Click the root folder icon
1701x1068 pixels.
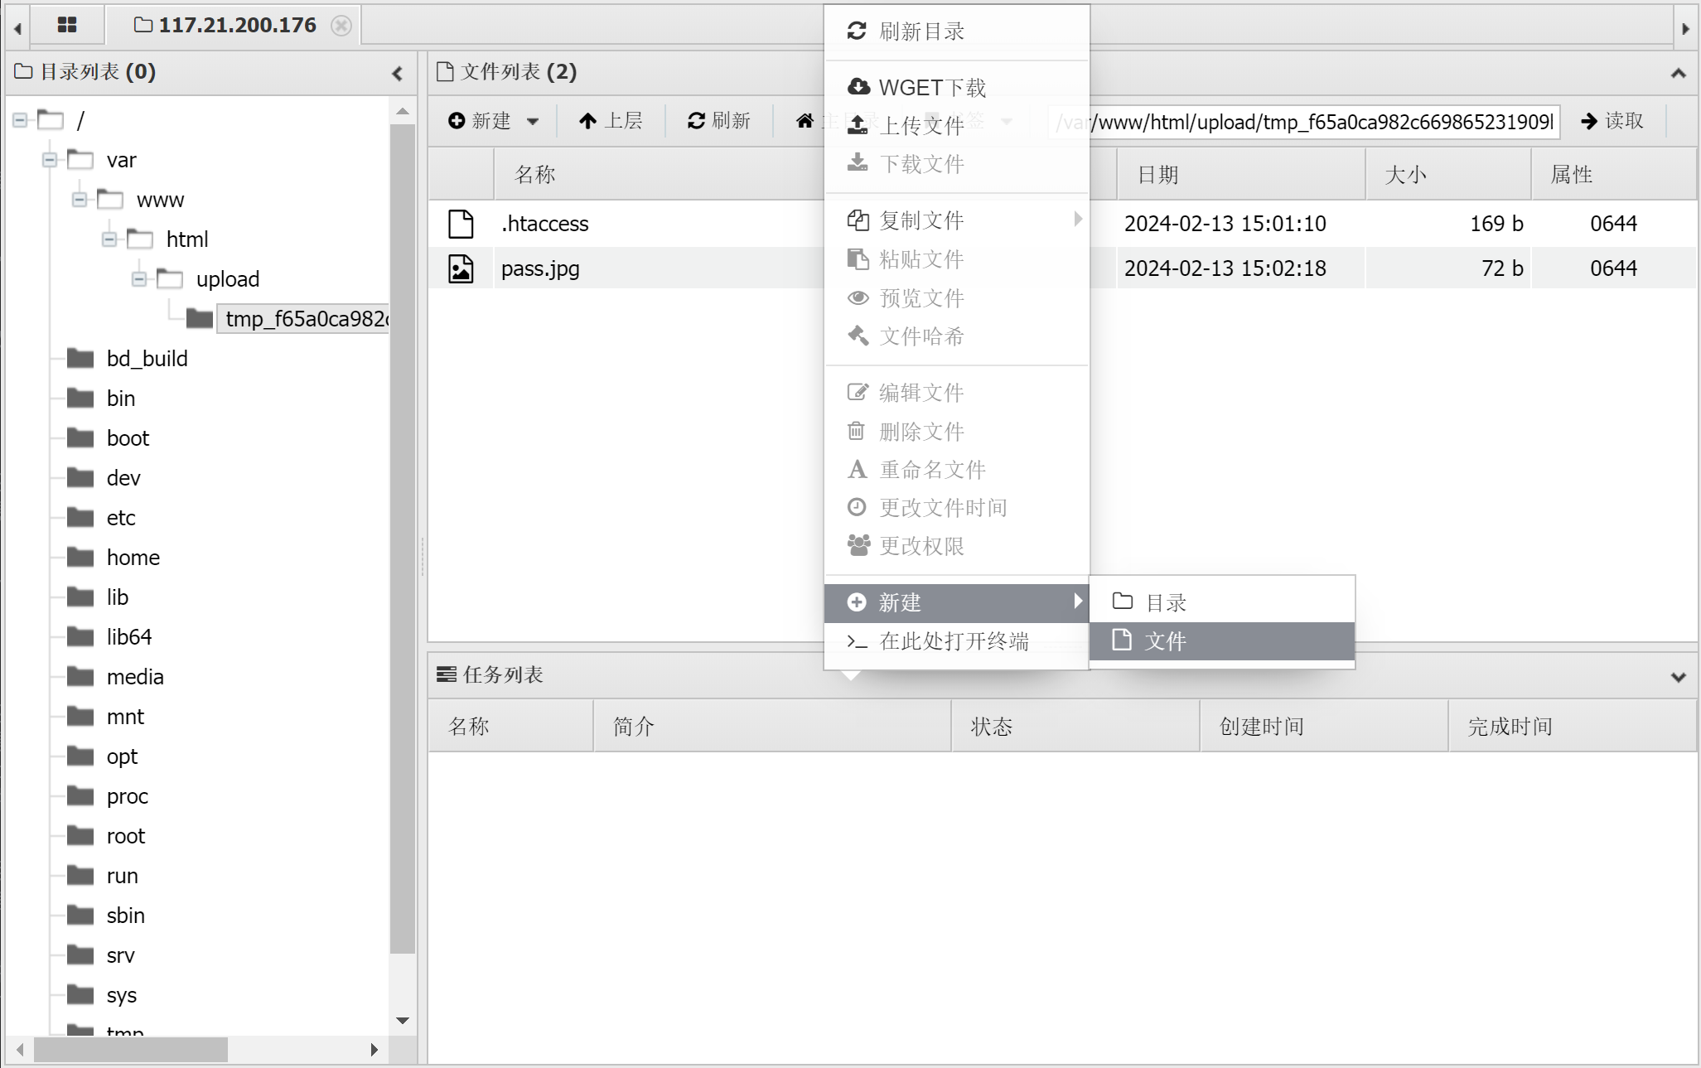pyautogui.click(x=80, y=835)
